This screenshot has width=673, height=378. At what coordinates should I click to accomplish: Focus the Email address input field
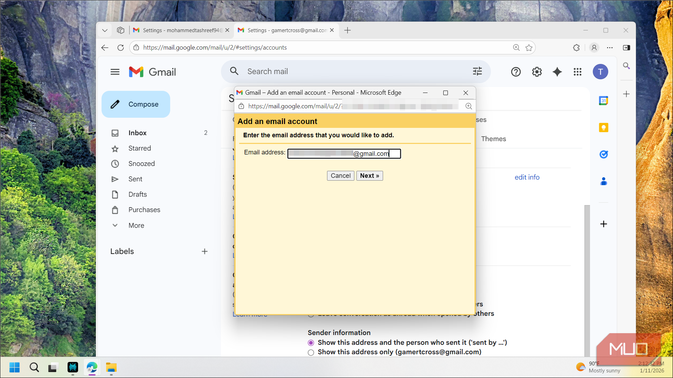344,154
